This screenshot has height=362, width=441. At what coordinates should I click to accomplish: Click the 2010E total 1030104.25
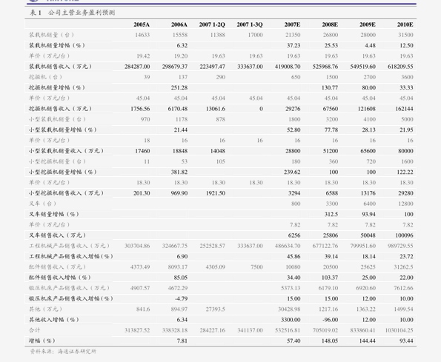click(x=399, y=330)
